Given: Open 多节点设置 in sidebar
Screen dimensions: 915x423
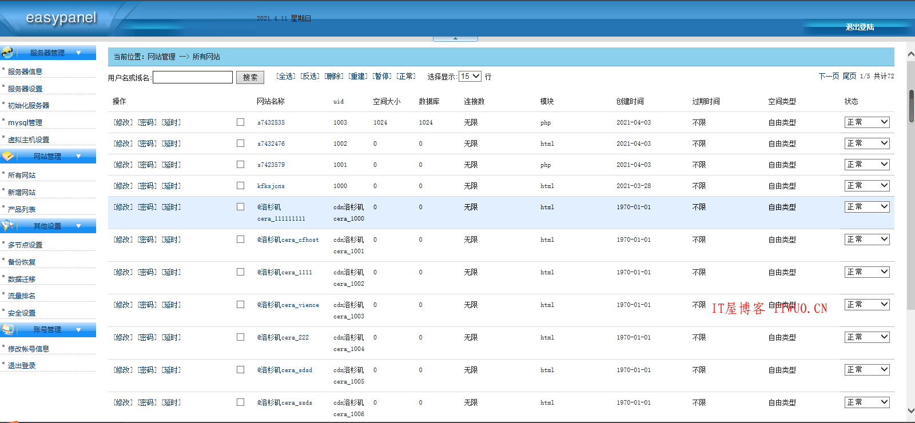Looking at the screenshot, I should pos(25,245).
